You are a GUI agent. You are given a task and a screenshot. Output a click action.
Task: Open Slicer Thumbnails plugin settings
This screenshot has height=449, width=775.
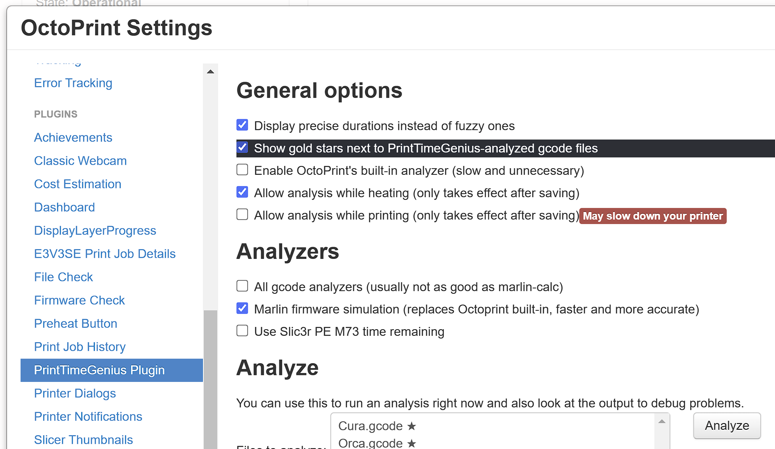pyautogui.click(x=83, y=440)
